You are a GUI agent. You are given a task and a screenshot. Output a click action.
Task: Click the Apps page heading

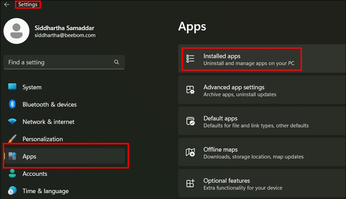(192, 27)
